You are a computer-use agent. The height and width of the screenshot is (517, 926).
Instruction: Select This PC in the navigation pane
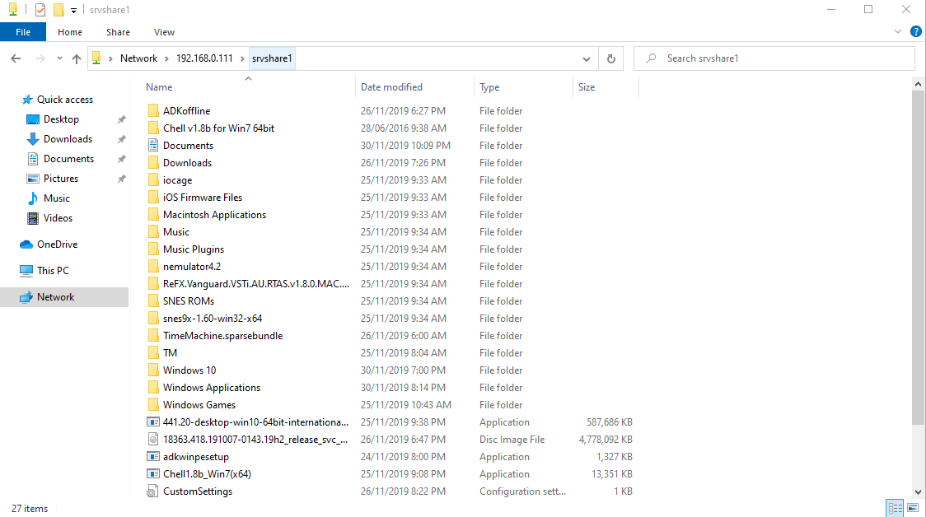54,271
